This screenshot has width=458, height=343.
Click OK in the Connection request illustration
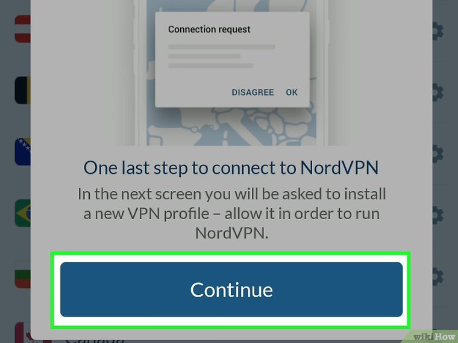(292, 93)
